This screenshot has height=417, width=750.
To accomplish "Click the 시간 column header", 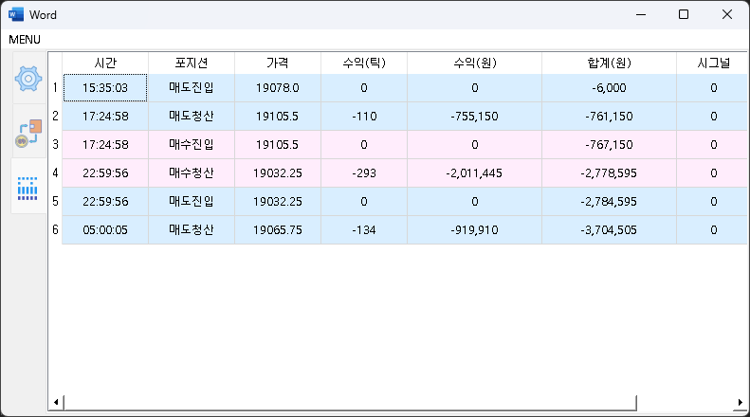I will (105, 63).
